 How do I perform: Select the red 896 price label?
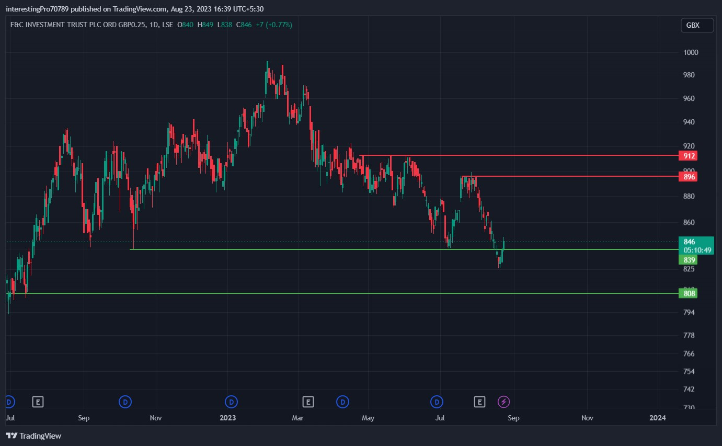(x=687, y=177)
